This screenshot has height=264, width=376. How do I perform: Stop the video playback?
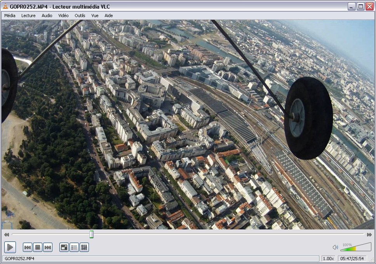38,247
